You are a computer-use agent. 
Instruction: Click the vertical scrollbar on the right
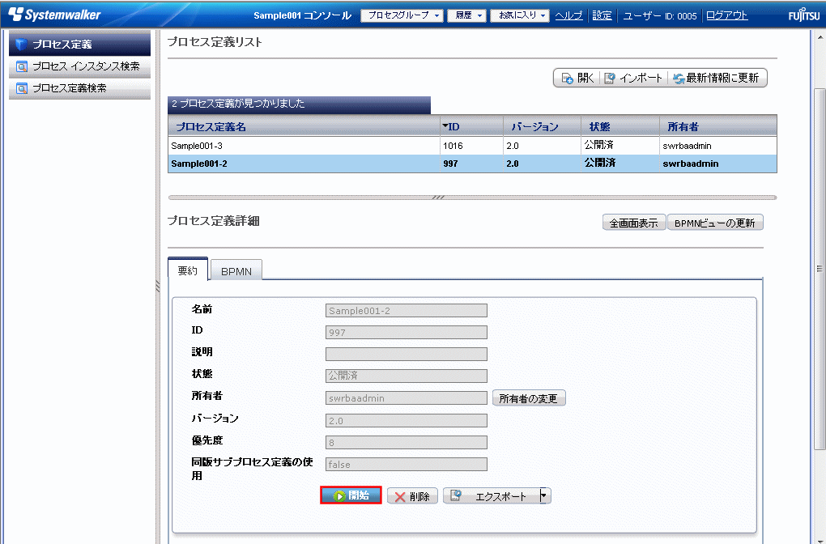click(820, 269)
